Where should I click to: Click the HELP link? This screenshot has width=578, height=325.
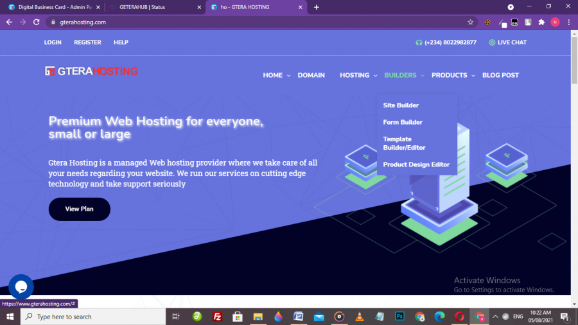[x=121, y=42]
